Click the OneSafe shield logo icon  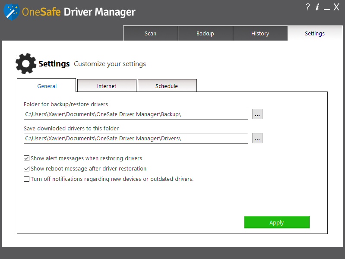[11, 12]
